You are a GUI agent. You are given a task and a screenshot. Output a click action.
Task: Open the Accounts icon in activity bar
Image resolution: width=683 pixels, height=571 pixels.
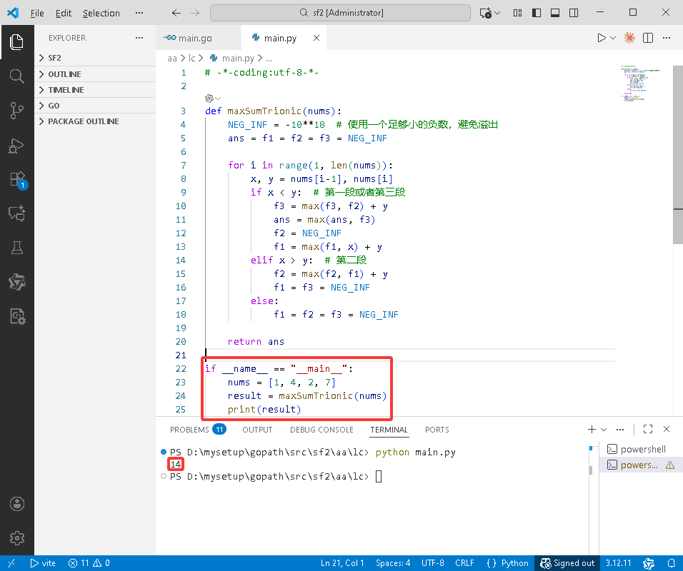coord(16,504)
